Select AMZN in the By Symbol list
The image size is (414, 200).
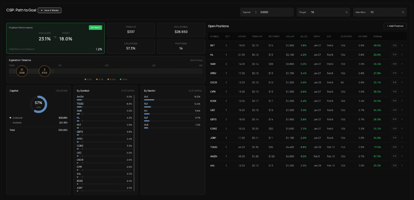104,98
